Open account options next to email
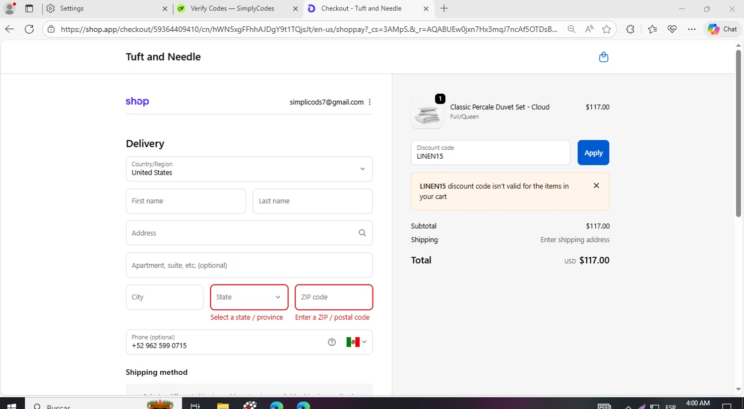The image size is (744, 409). tap(370, 102)
